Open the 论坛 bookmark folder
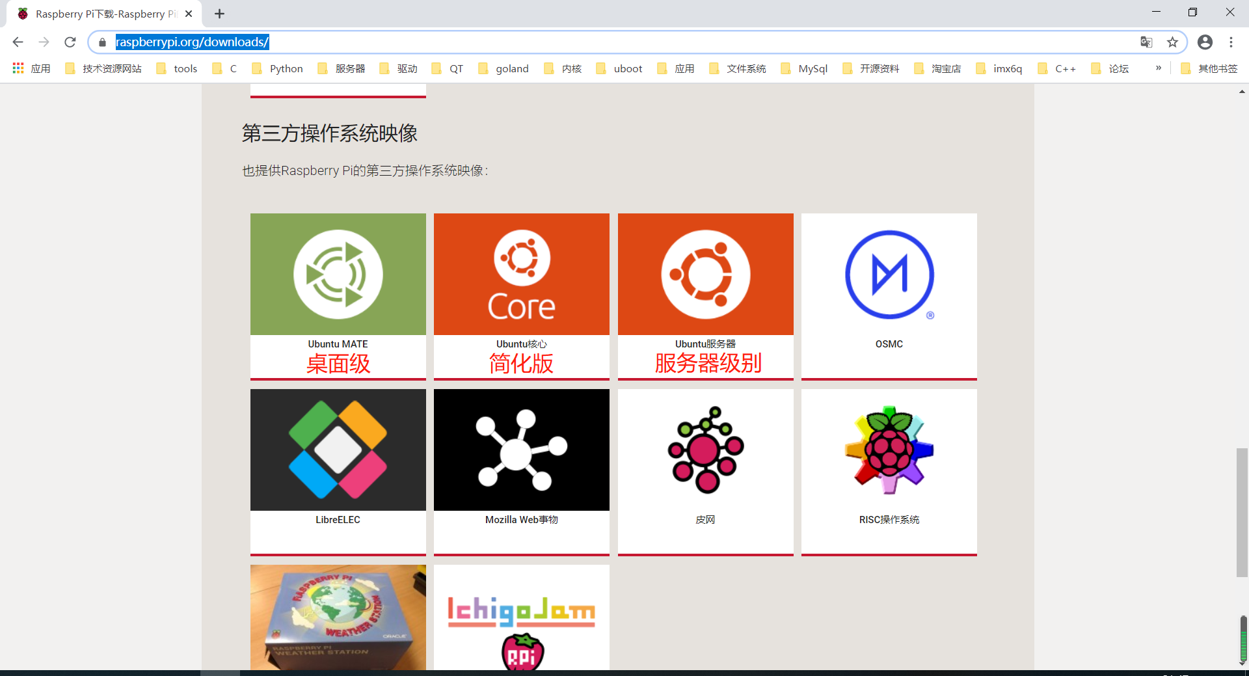Image resolution: width=1249 pixels, height=676 pixels. coord(1110,68)
